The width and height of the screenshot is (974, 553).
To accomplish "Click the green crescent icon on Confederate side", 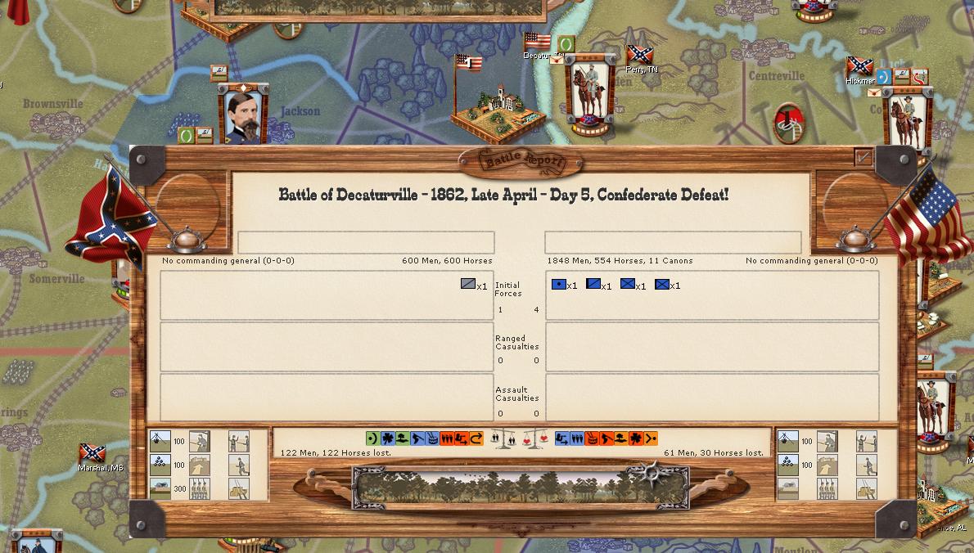I will [372, 438].
